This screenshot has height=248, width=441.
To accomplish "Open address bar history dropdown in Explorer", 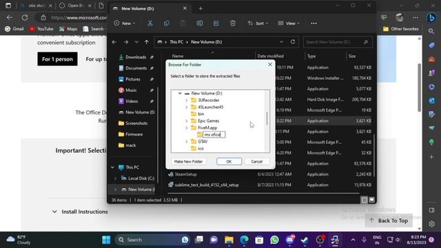I will coord(281,41).
